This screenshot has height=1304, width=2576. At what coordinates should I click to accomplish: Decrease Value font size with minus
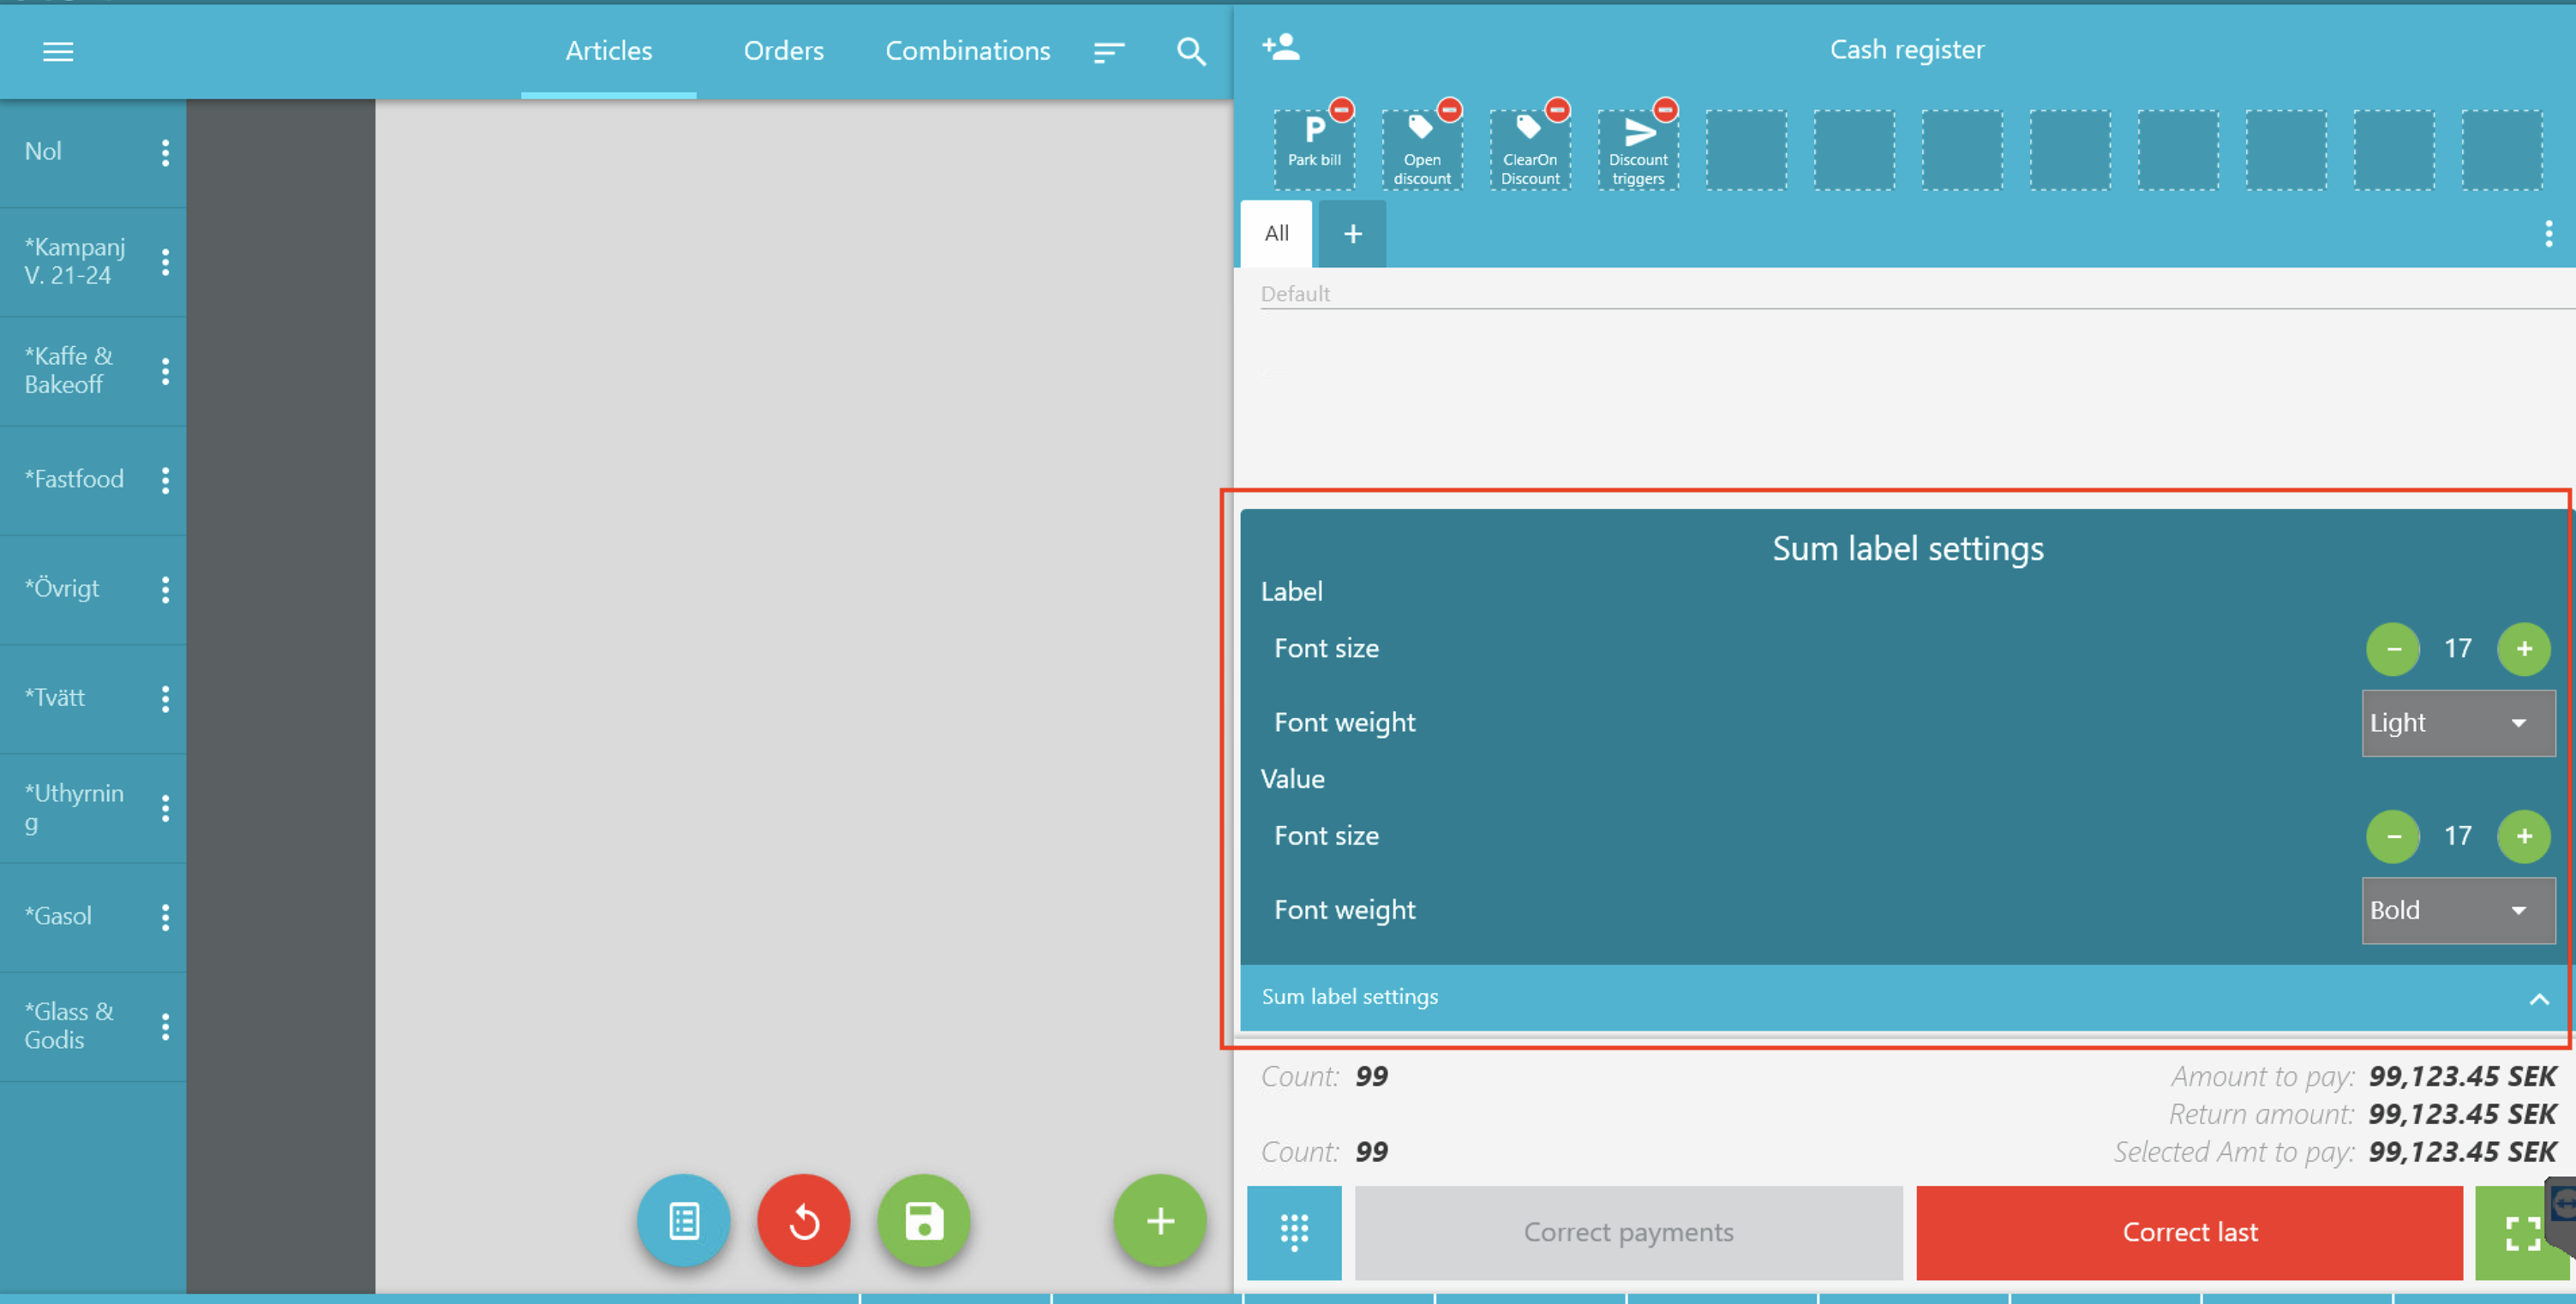(2393, 836)
